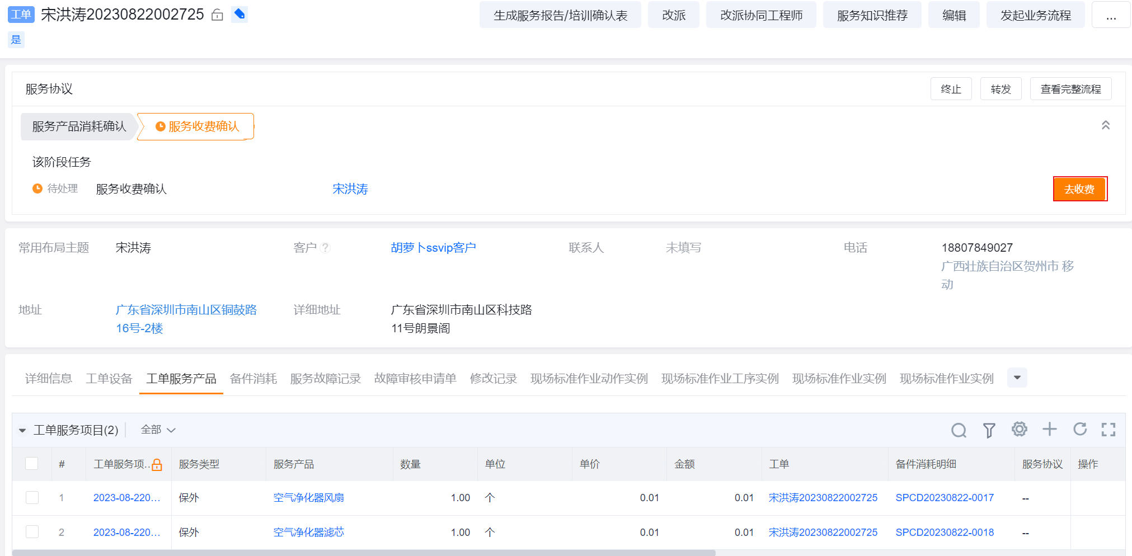Image resolution: width=1132 pixels, height=556 pixels.
Task: Open the 备件消耗 tab
Action: [253, 379]
